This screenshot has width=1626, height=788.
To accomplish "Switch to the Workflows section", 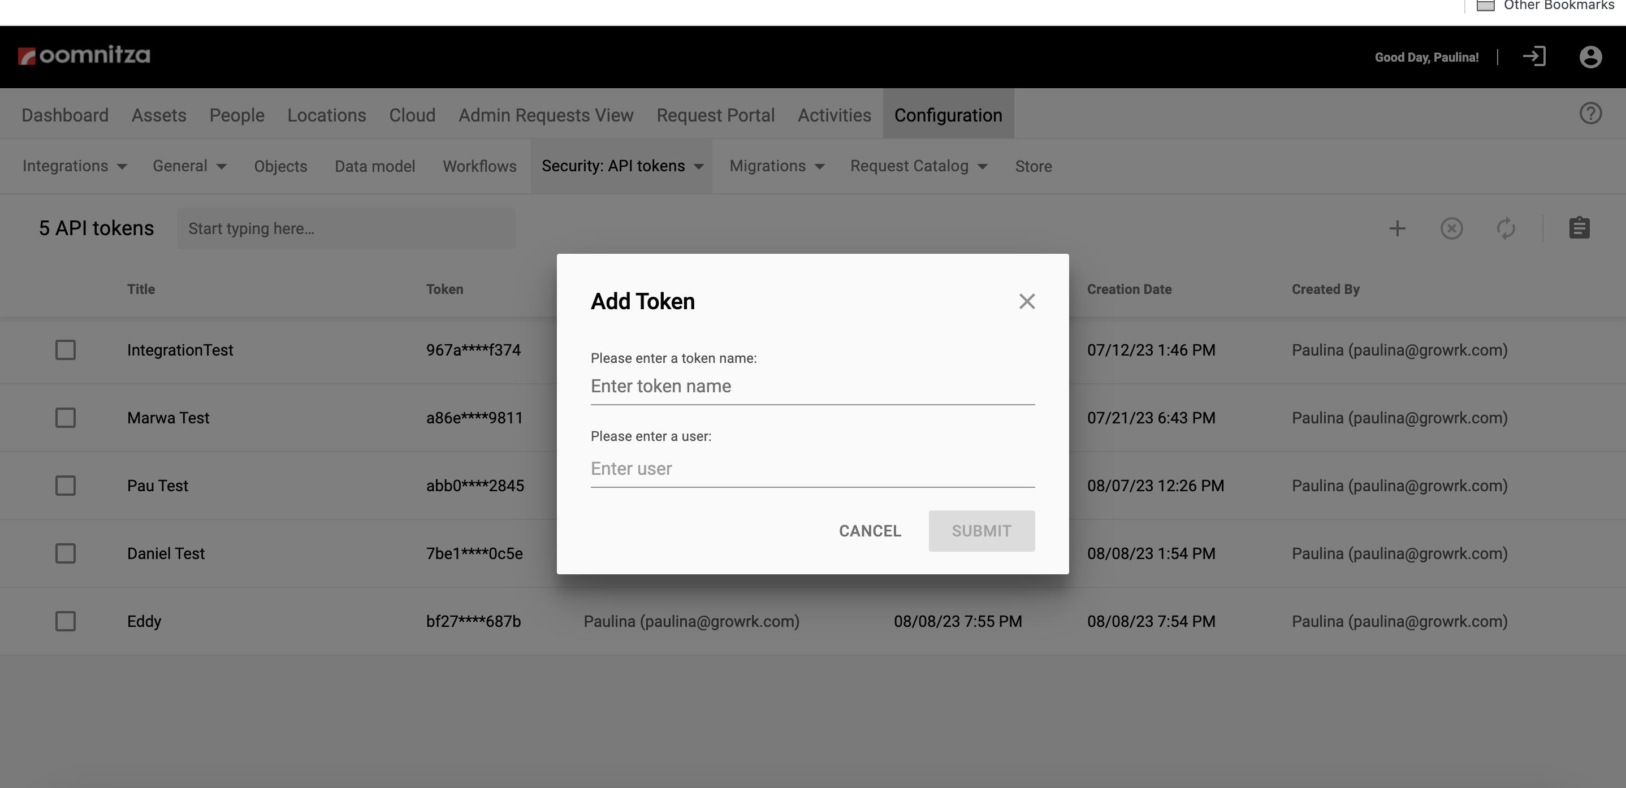I will (479, 166).
